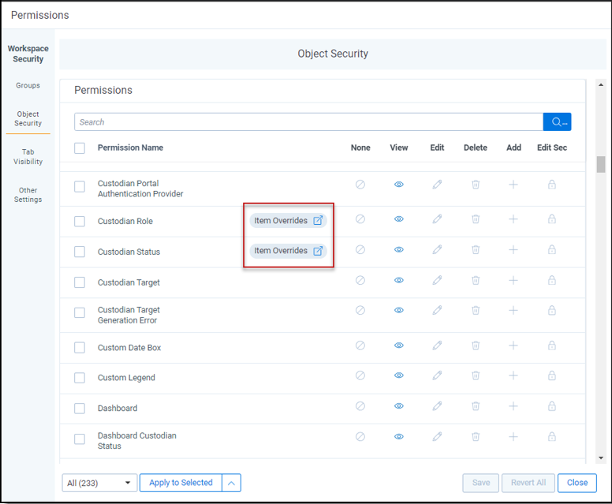612x504 pixels.
Task: Check the Custodian Target checkbox
Action: 80,282
